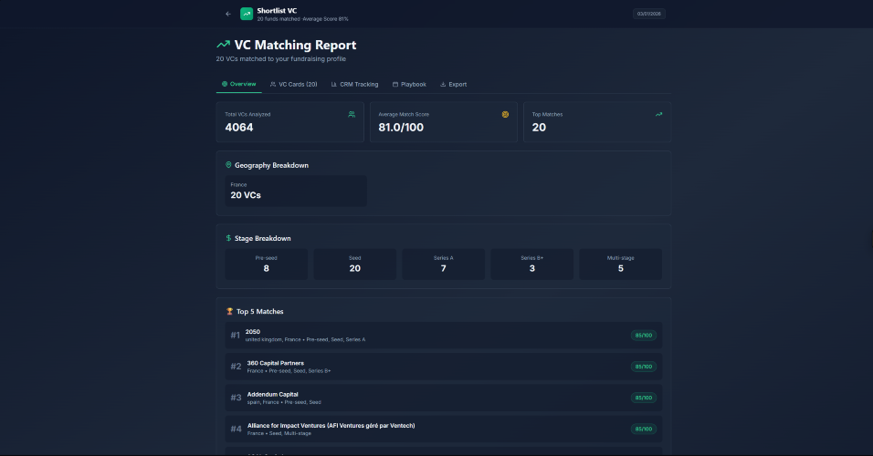Switch to the VC Cards (20) tab

(x=294, y=84)
